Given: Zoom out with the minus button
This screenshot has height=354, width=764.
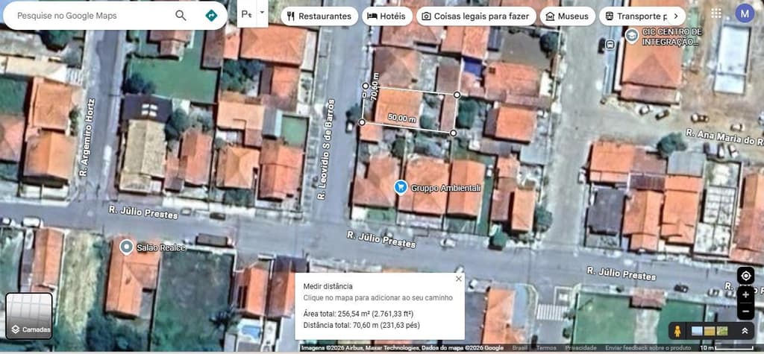Looking at the screenshot, I should pyautogui.click(x=745, y=312).
